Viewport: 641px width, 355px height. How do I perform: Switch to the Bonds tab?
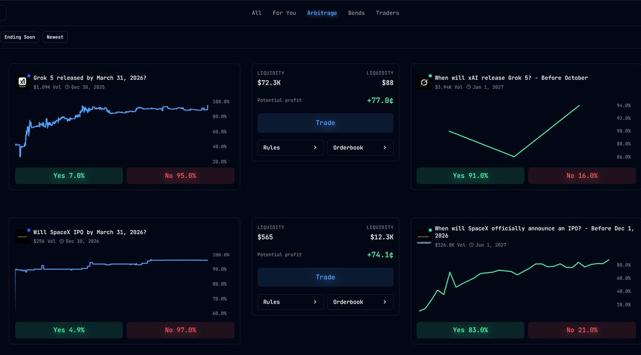click(356, 12)
